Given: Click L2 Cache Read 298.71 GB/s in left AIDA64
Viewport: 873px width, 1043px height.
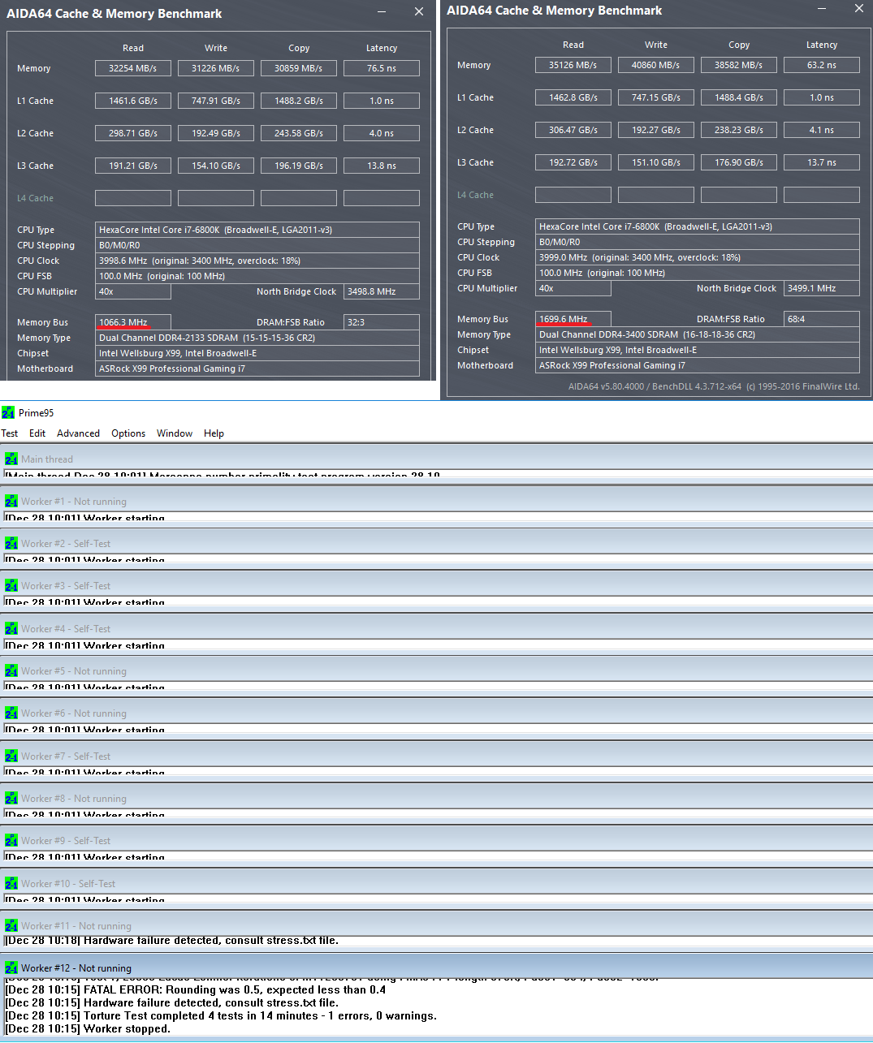Looking at the screenshot, I should pyautogui.click(x=133, y=133).
